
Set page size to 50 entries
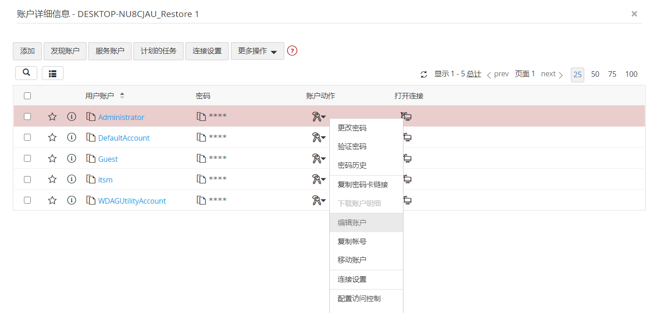pos(595,74)
